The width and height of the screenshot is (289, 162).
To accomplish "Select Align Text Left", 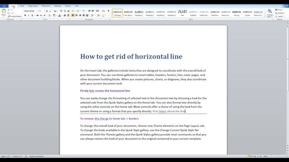I will [73, 15].
